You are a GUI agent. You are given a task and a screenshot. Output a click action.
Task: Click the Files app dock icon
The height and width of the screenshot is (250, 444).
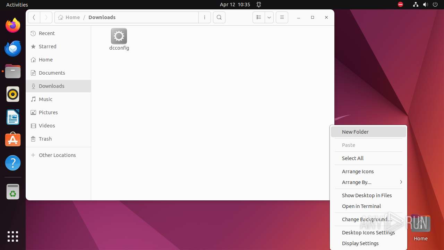[x=13, y=71]
